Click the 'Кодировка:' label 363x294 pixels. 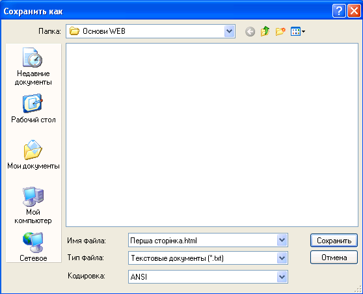pyautogui.click(x=86, y=276)
